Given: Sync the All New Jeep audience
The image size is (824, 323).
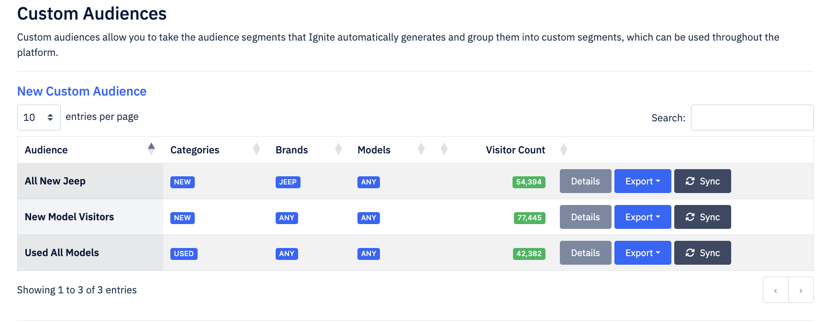Looking at the screenshot, I should (x=702, y=181).
